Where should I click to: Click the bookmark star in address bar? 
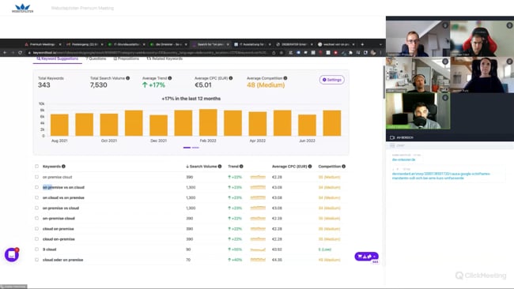point(282,52)
